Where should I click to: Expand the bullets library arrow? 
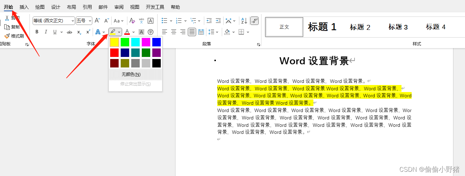[x=171, y=21]
